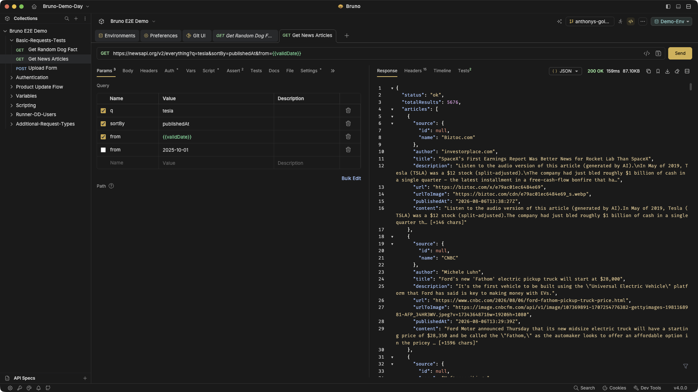Screen dimensions: 698x392
Task: Collapse the articles array on line 4
Action: (x=392, y=109)
